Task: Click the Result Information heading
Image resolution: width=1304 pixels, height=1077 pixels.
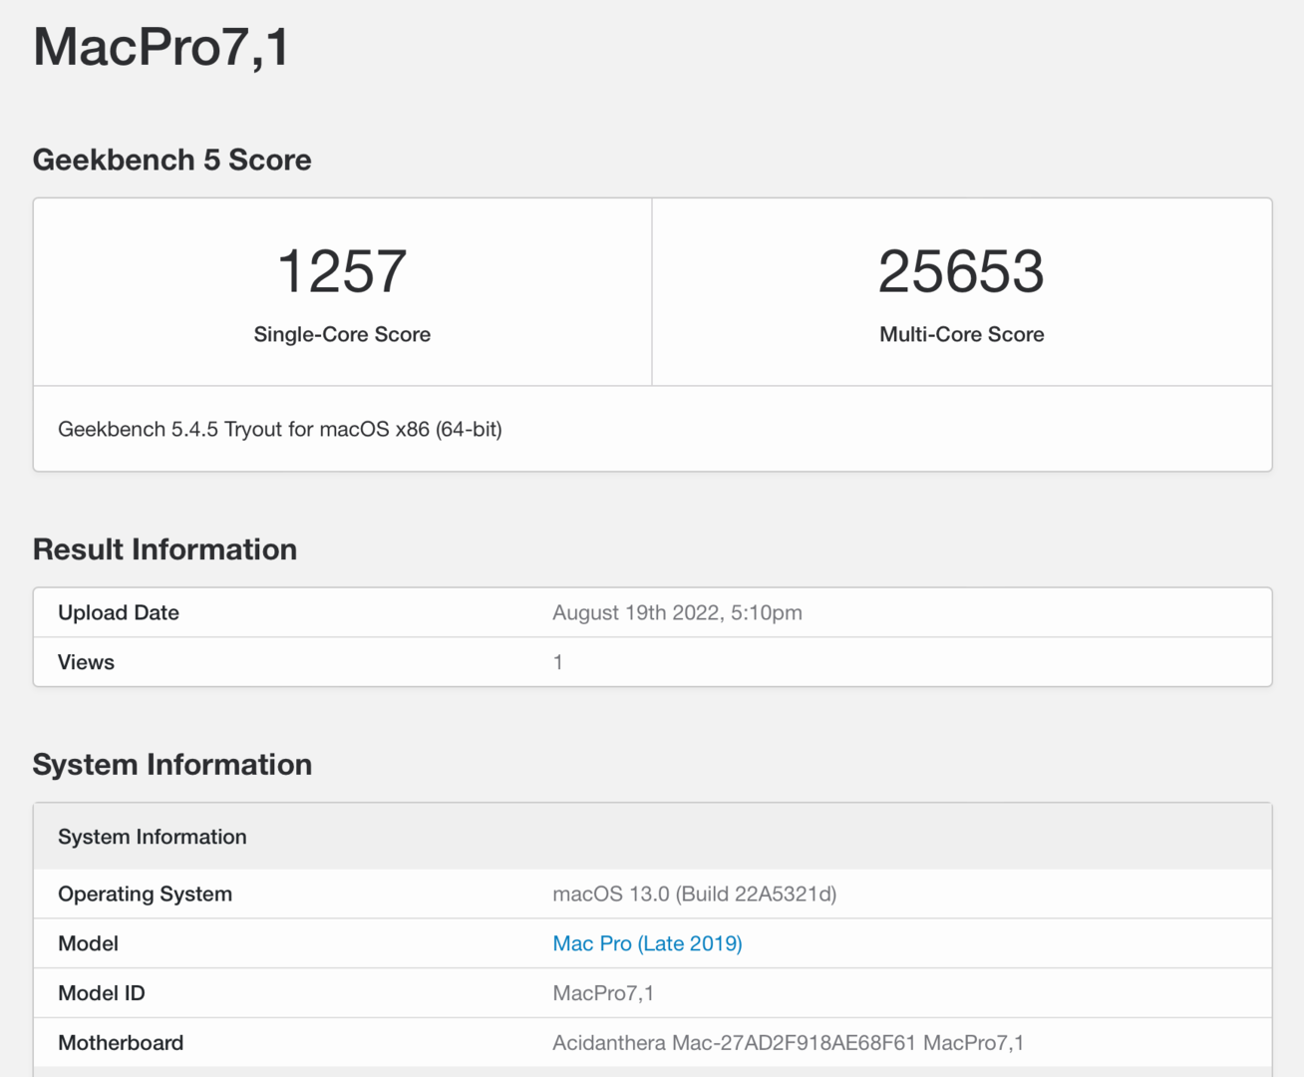Action: [164, 549]
